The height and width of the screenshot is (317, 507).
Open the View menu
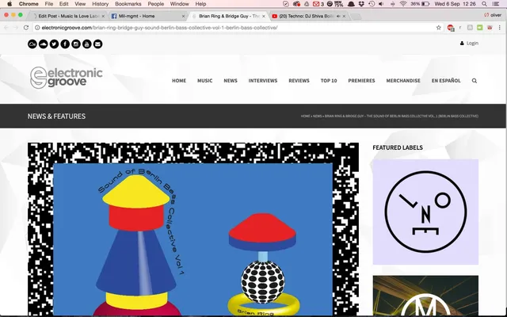(80, 4)
